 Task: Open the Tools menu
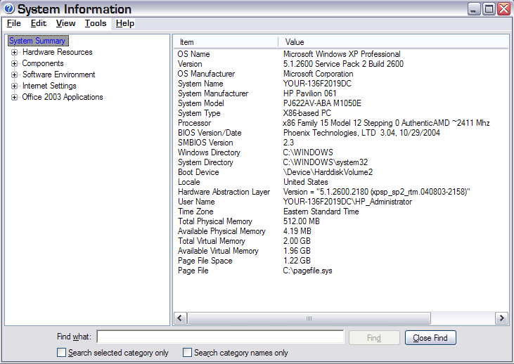[x=96, y=23]
